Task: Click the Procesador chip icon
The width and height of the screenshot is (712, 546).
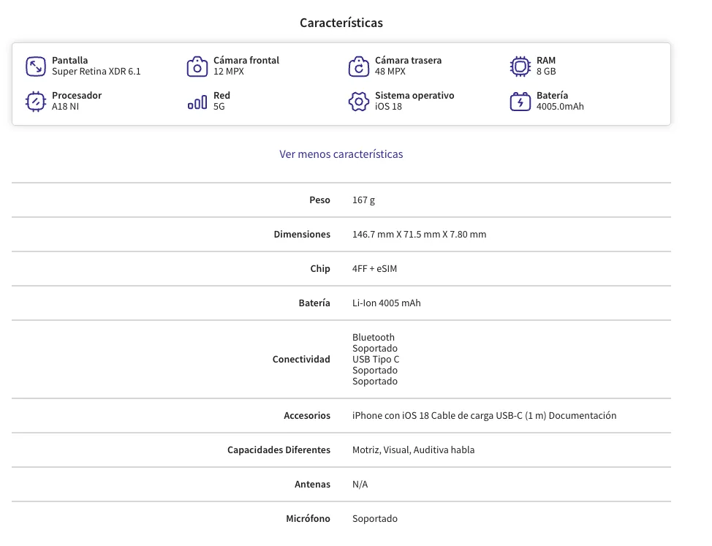Action: tap(35, 101)
